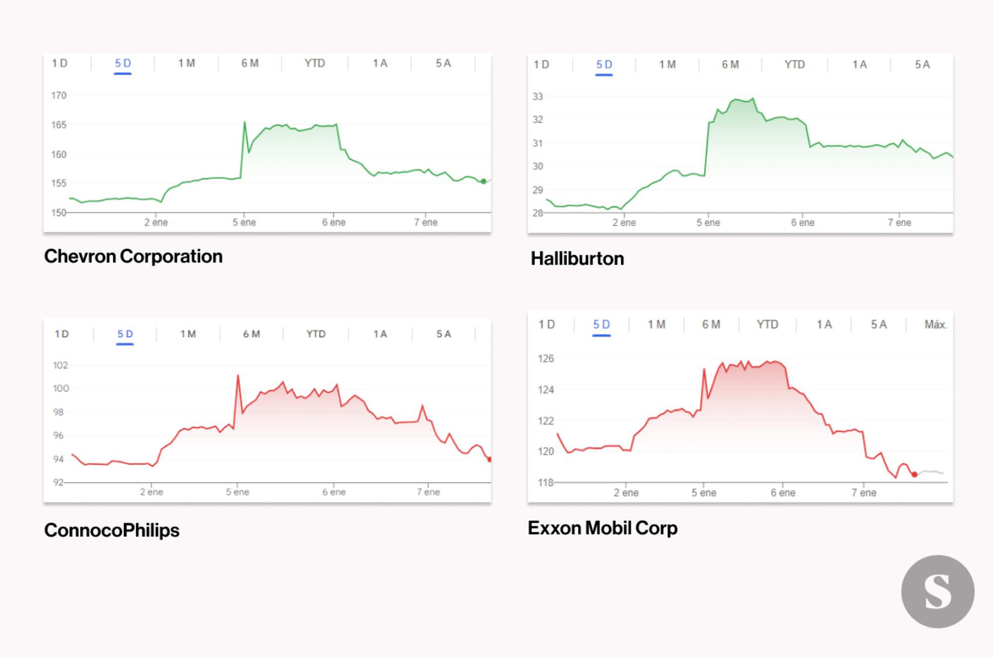The image size is (993, 658).
Task: Click the Exxon Mobil Corp title
Action: pos(602,528)
